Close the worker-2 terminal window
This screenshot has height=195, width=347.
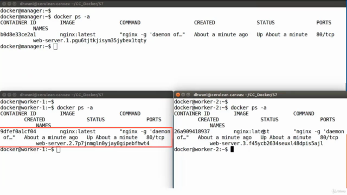point(178,95)
